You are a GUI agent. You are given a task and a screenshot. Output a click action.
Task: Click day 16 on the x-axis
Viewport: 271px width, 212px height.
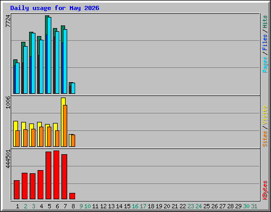135,206
